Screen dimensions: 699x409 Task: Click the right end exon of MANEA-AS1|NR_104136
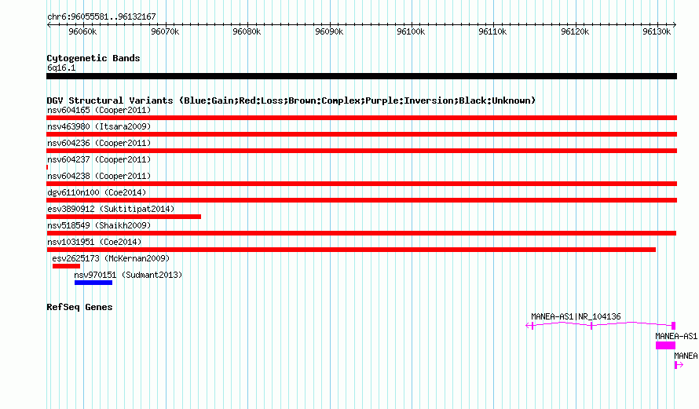(674, 326)
